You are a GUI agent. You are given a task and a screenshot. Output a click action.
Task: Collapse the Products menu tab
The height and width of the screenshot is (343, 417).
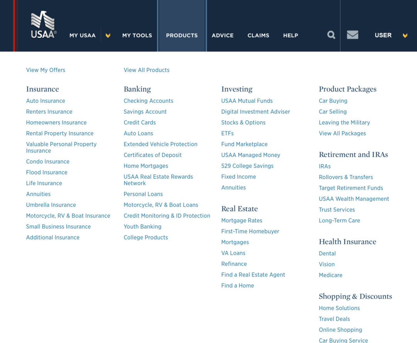[x=182, y=36]
